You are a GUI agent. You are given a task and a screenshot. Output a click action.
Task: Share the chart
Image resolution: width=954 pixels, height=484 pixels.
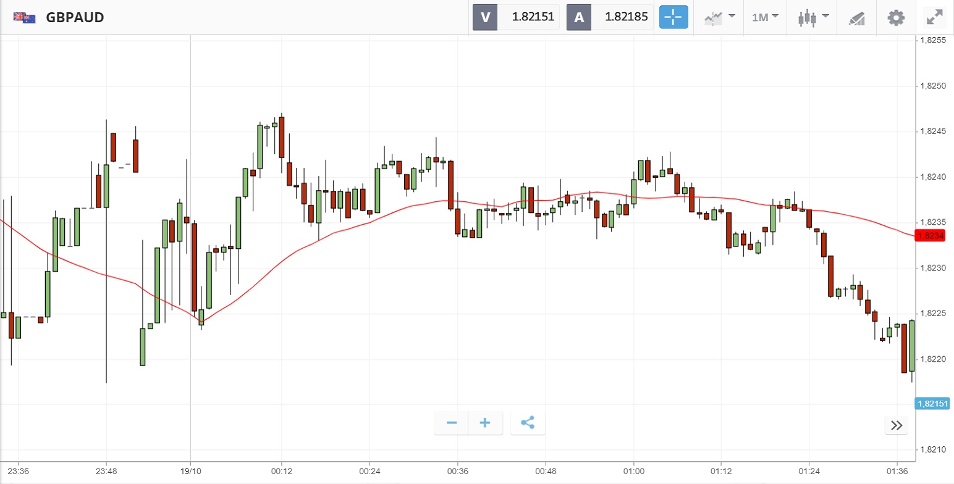tap(528, 423)
